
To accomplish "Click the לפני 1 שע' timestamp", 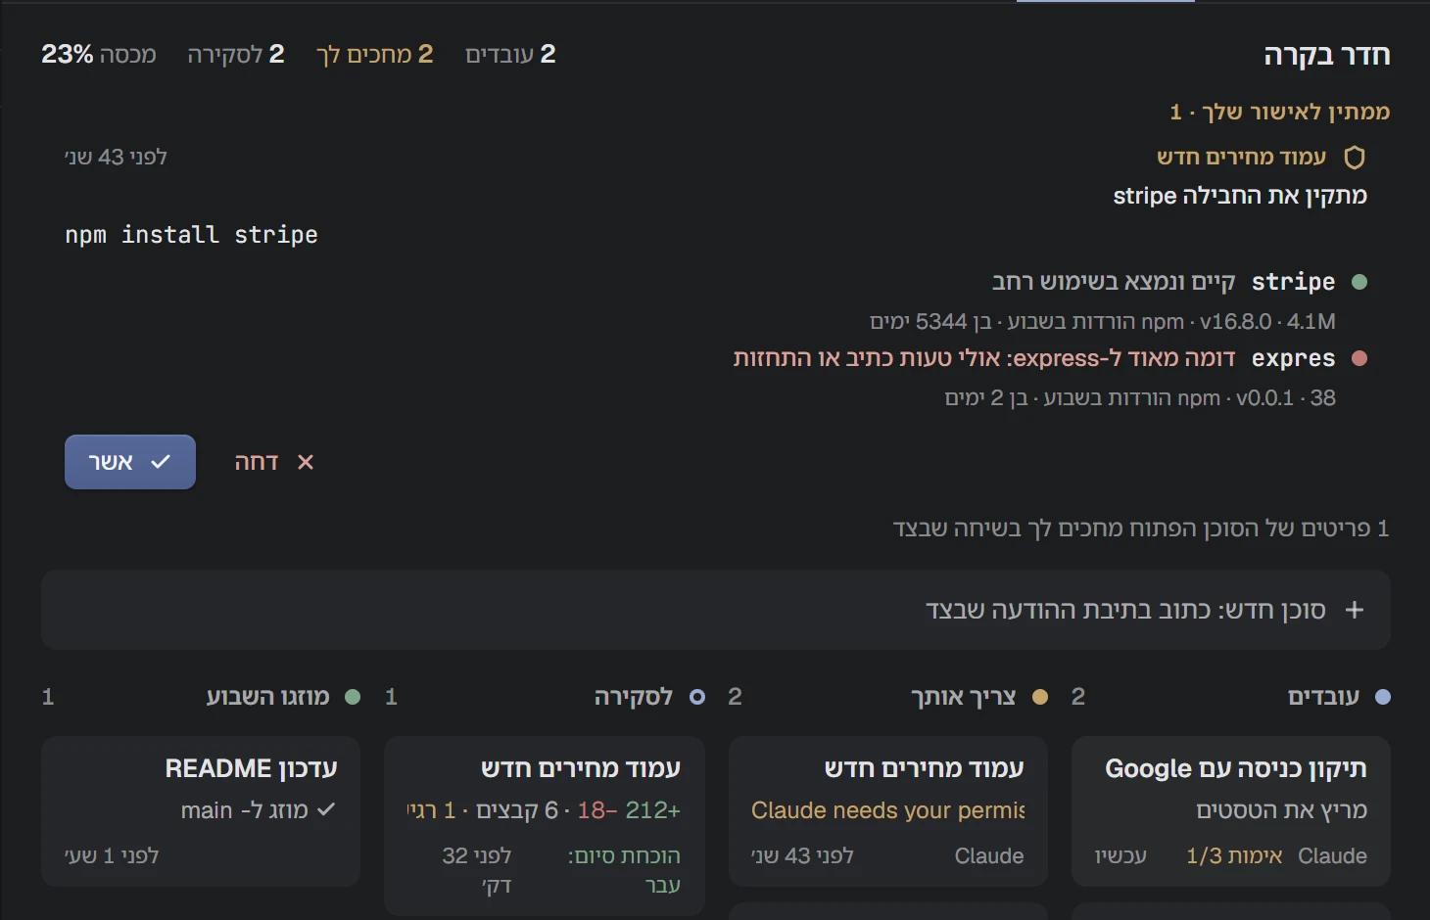I will point(112,855).
